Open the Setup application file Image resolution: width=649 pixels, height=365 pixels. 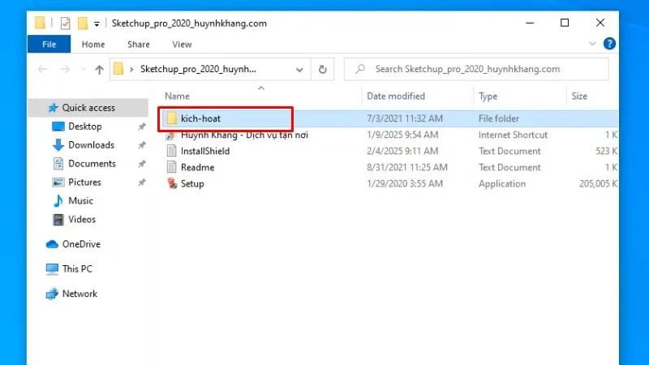pyautogui.click(x=192, y=183)
